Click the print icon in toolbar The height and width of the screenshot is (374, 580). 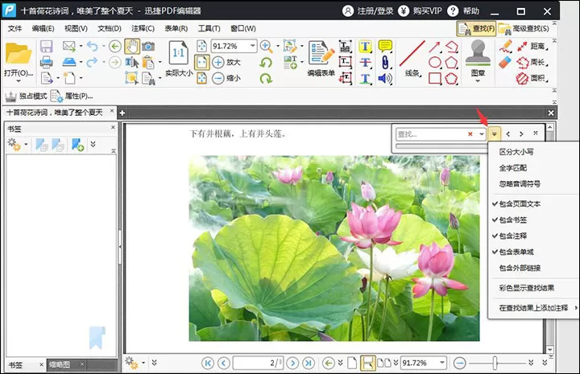point(46,62)
